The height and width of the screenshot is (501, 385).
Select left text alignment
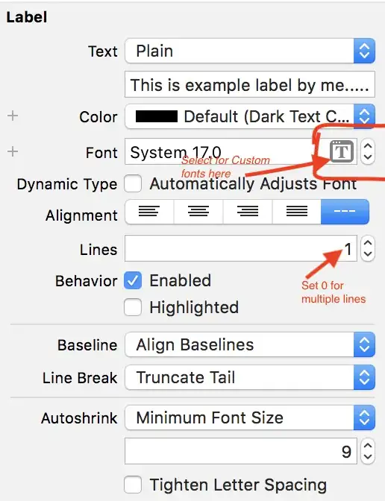point(149,212)
